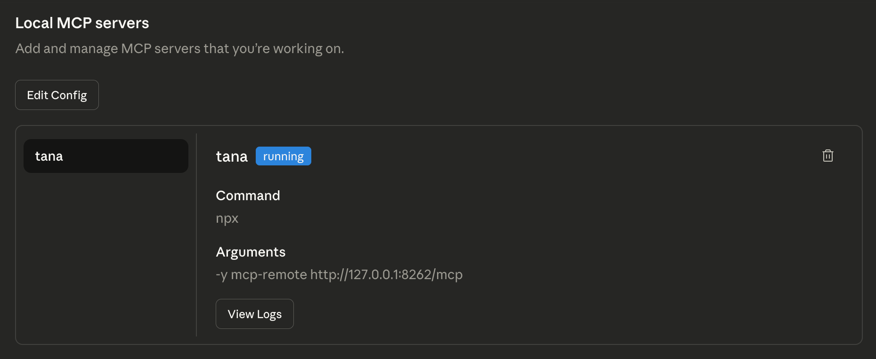This screenshot has height=359, width=876.
Task: Select tana in the server list
Action: coord(106,156)
